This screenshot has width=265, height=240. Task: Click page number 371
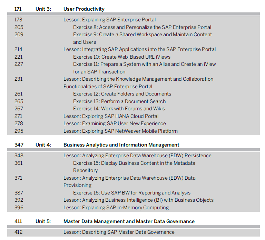click(18, 178)
